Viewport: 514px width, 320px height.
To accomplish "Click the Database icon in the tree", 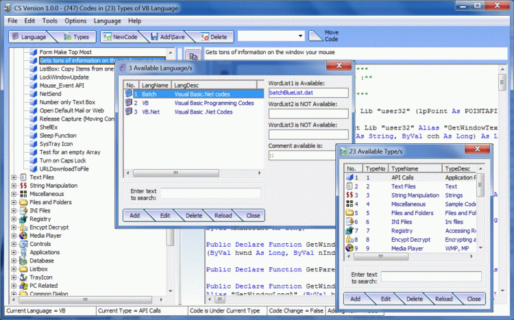I will point(23,260).
